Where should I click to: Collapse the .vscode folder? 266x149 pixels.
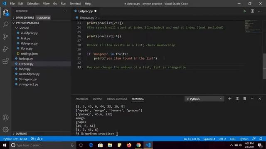(x=41, y=28)
